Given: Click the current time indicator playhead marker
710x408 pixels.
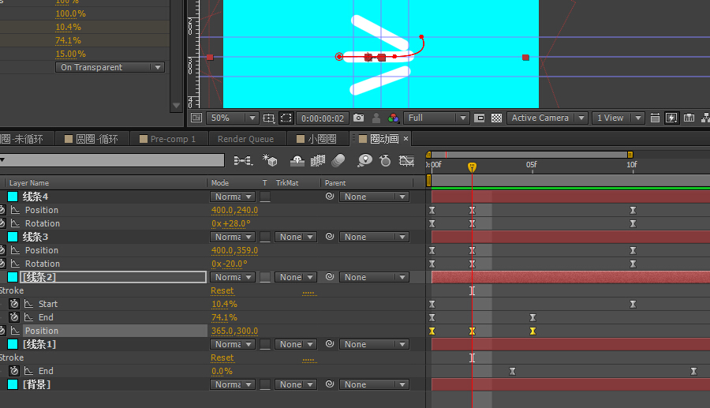Looking at the screenshot, I should (x=472, y=167).
